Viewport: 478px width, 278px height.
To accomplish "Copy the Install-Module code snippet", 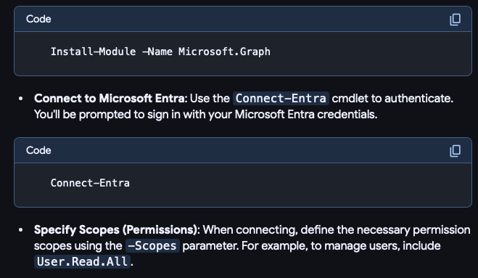I will [455, 19].
